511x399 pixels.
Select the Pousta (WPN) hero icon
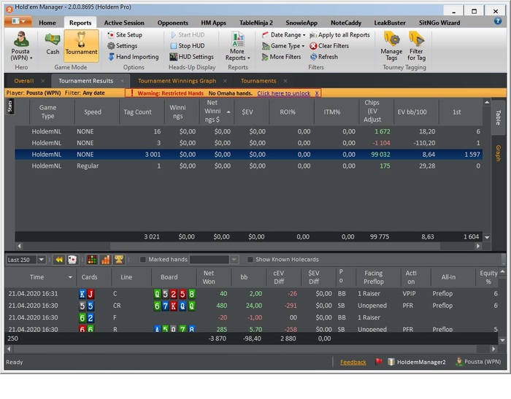tap(21, 39)
